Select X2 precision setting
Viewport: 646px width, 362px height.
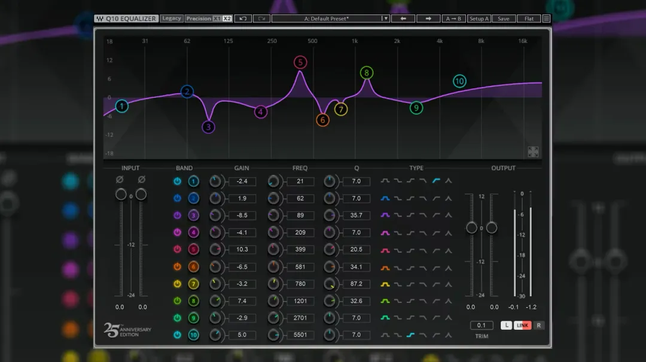(x=227, y=19)
